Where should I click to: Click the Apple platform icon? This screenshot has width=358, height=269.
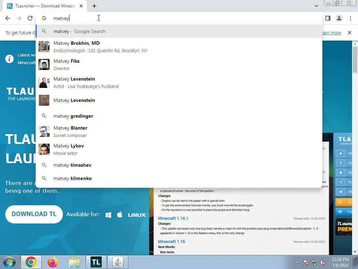click(120, 215)
